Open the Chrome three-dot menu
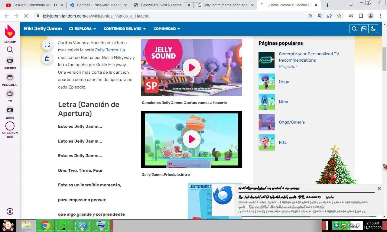The width and height of the screenshot is (387, 232). click(380, 16)
